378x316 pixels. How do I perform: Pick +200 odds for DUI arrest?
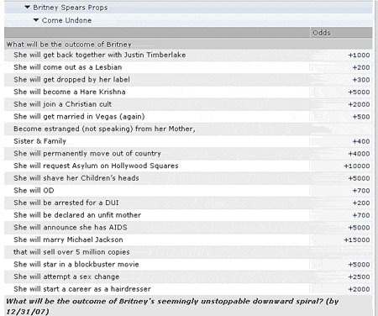[x=361, y=203]
